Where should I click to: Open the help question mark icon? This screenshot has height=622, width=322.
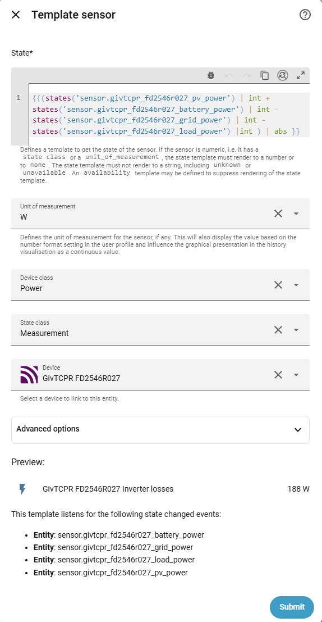[305, 15]
